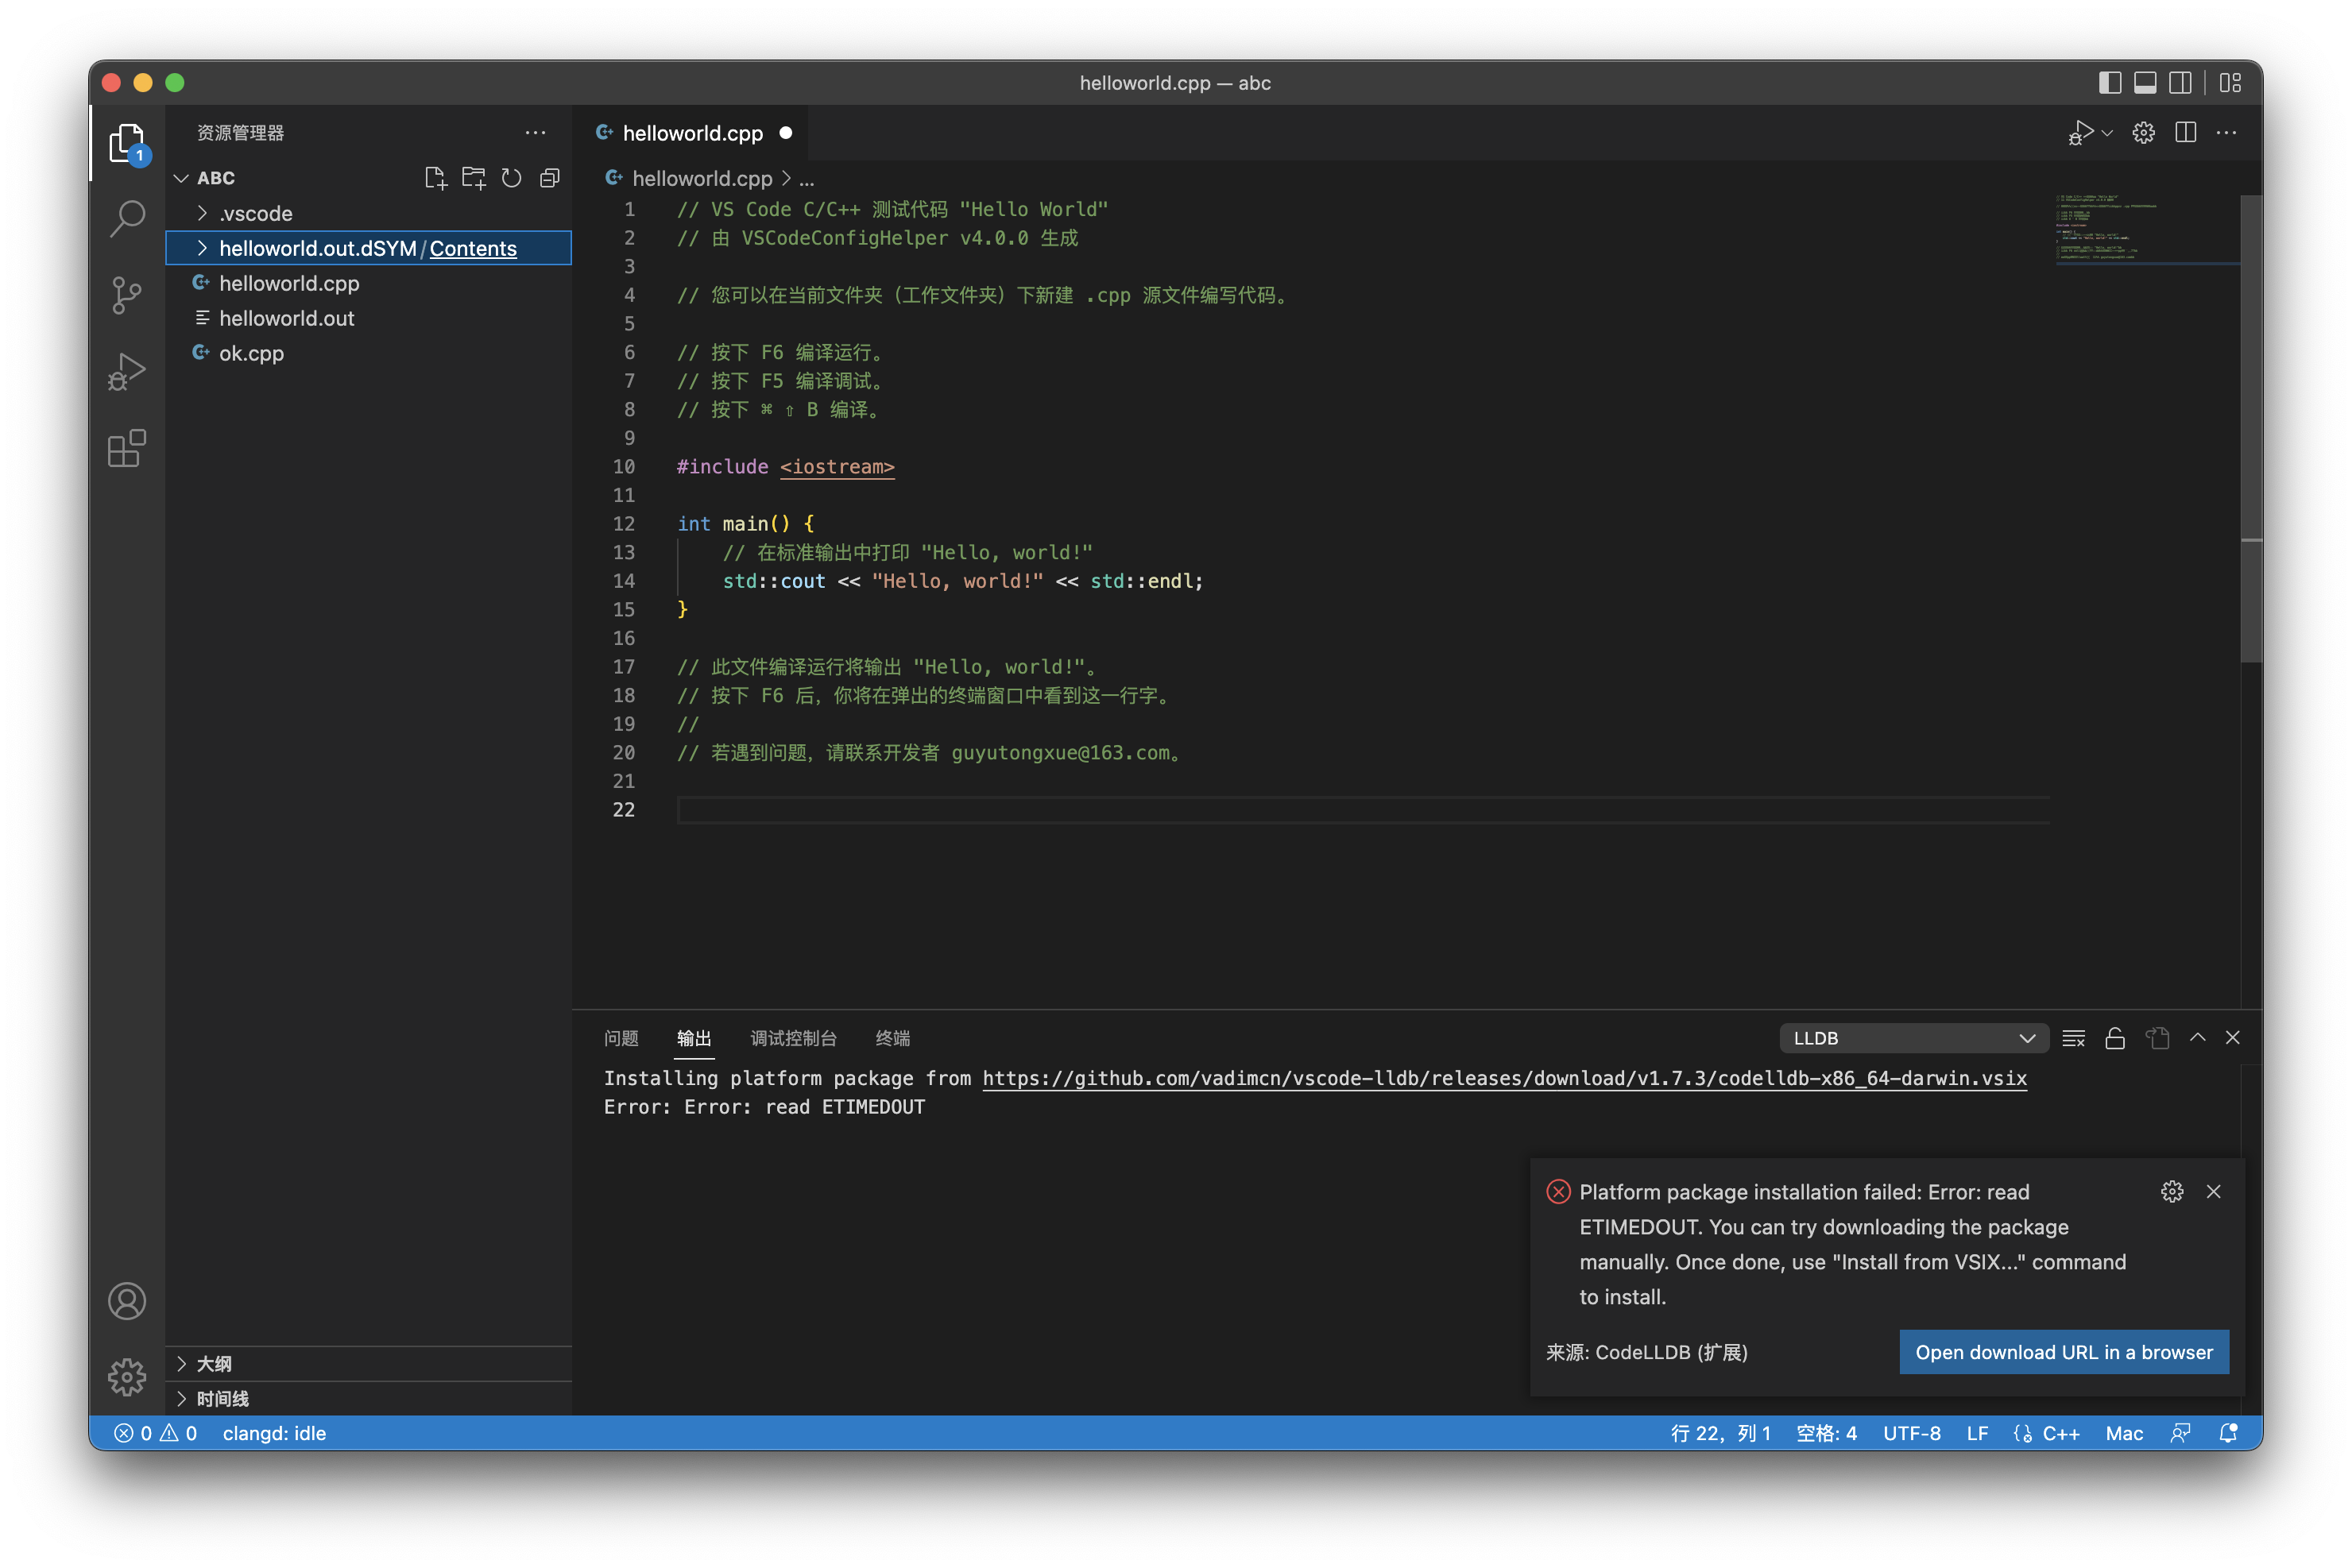Show notifications bell in status bar
The height and width of the screenshot is (1568, 2352).
(2228, 1433)
